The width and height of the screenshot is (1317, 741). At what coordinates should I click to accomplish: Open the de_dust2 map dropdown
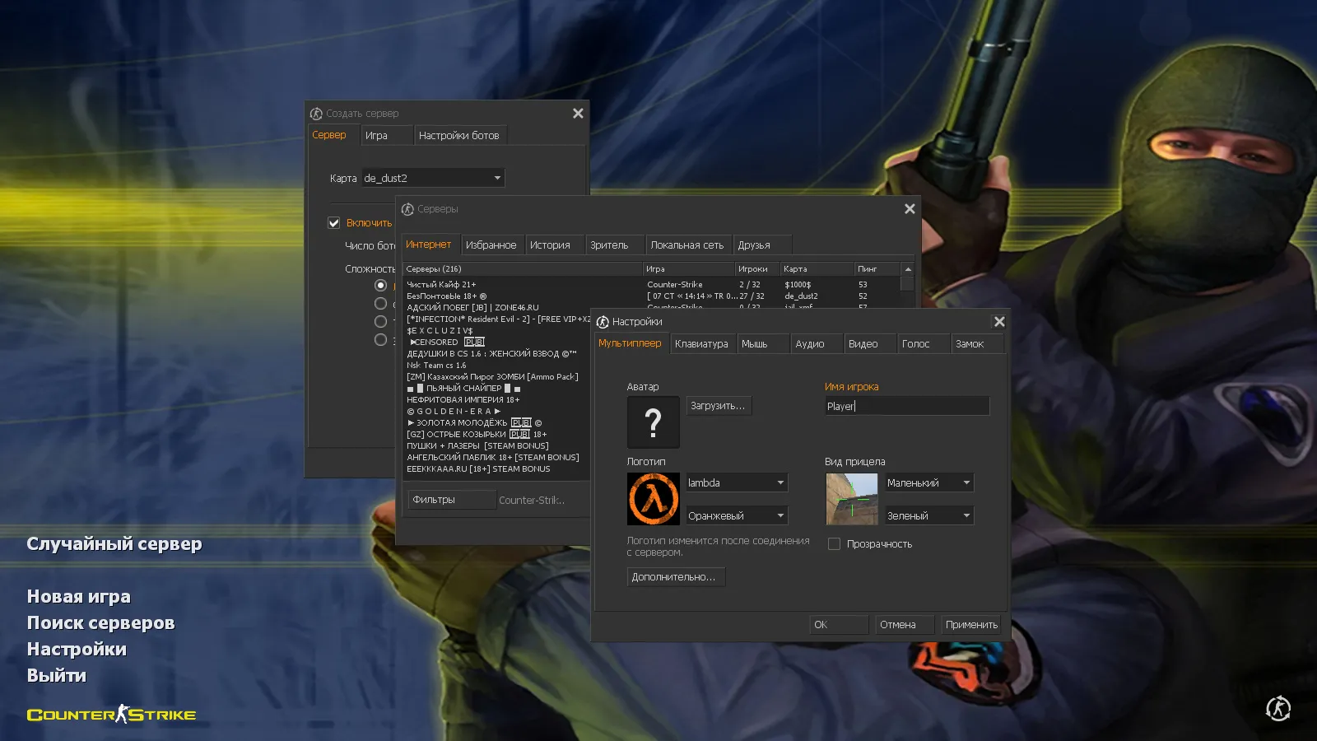pos(497,178)
